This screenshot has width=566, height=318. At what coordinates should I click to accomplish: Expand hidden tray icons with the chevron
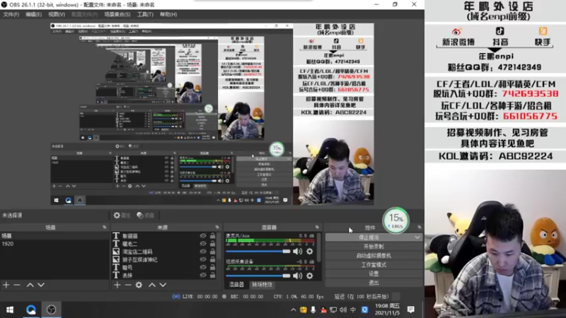[x=293, y=310]
